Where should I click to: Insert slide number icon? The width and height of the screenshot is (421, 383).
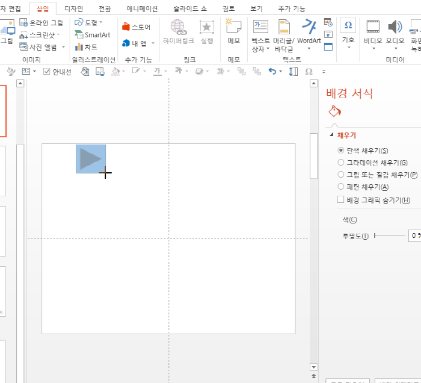(x=328, y=35)
